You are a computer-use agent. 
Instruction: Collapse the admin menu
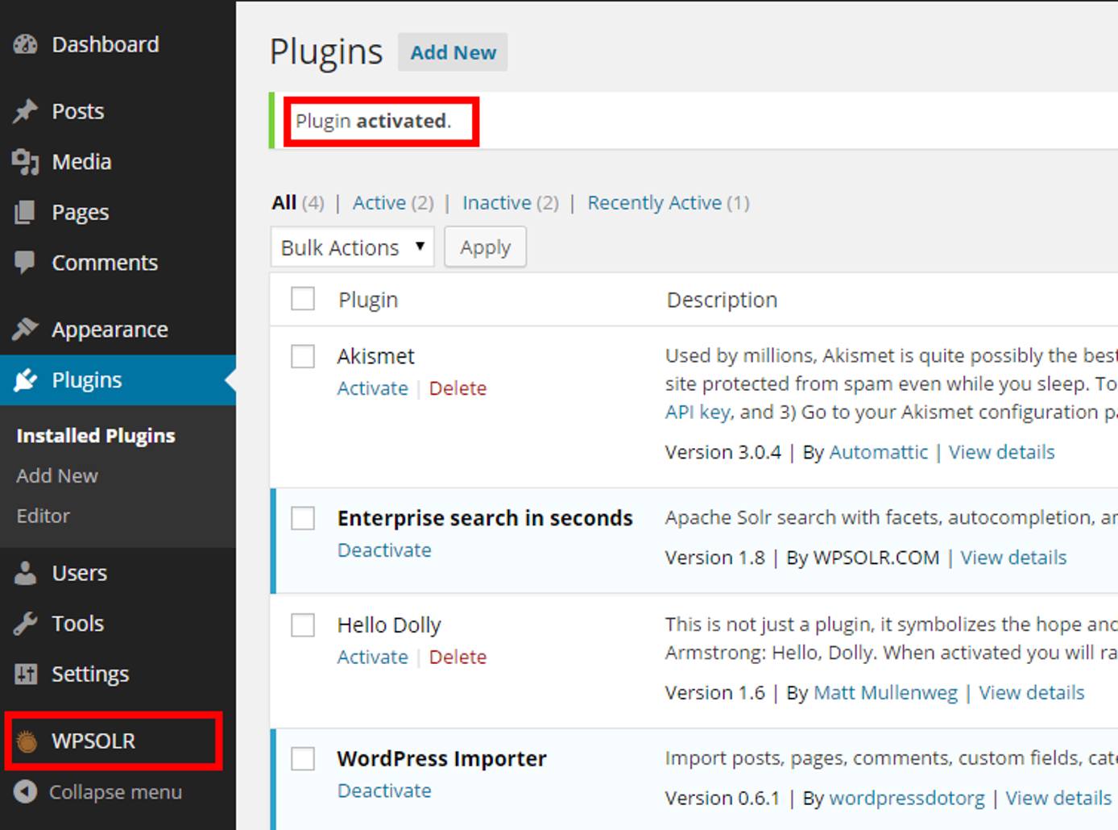coord(101,792)
